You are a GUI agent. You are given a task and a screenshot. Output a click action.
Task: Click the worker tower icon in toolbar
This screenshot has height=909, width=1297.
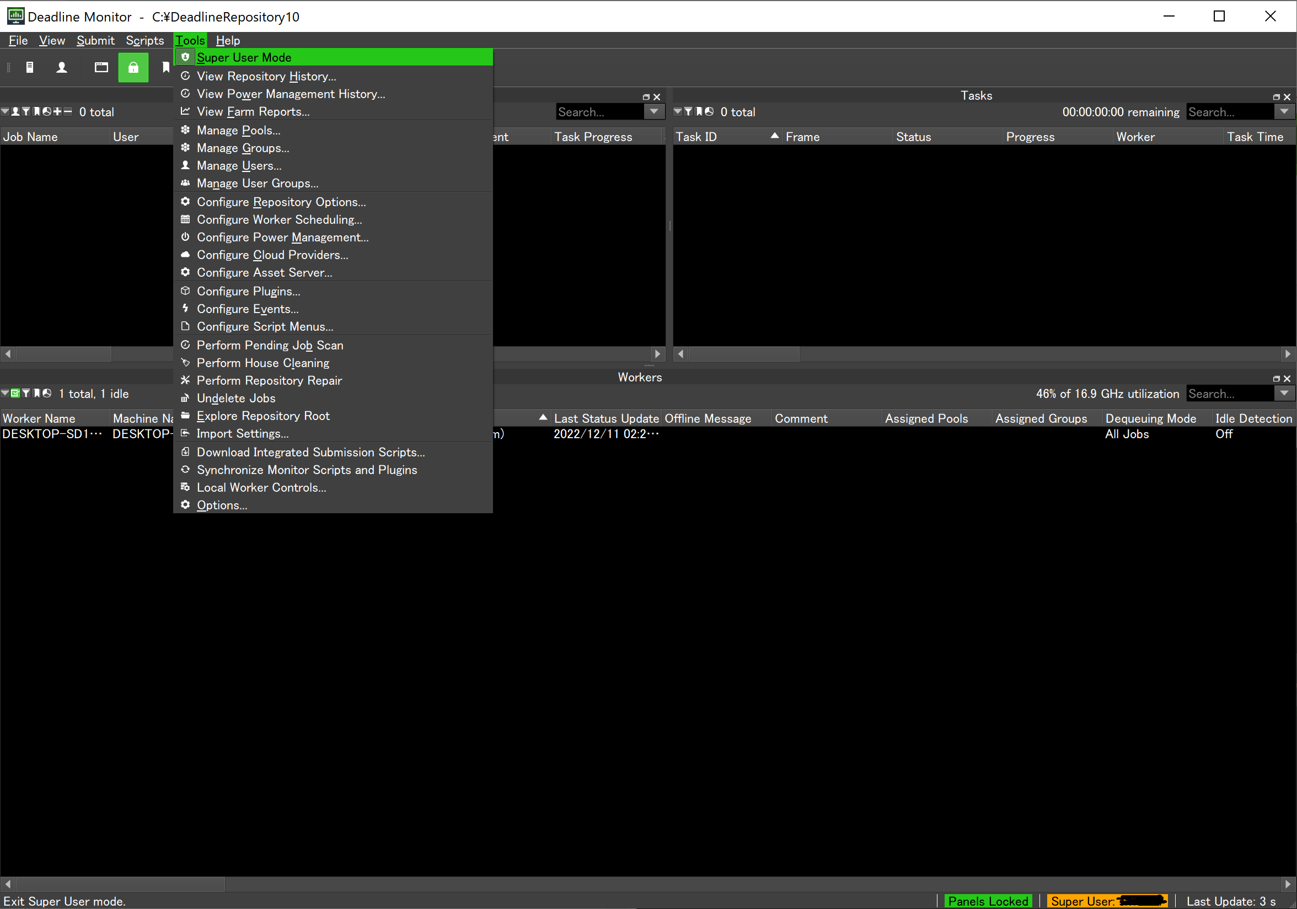[x=30, y=68]
